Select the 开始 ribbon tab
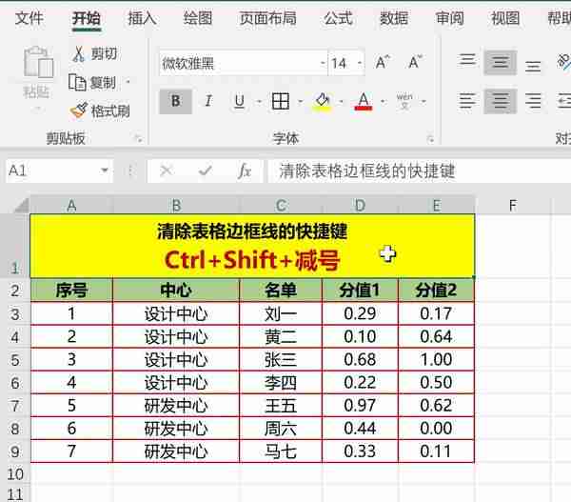571x502 pixels. [87, 18]
